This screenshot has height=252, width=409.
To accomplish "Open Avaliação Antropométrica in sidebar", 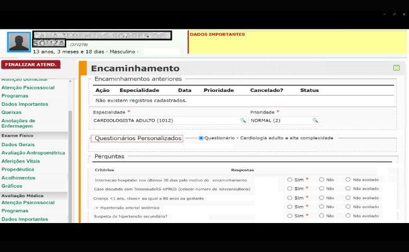I will pyautogui.click(x=33, y=152).
